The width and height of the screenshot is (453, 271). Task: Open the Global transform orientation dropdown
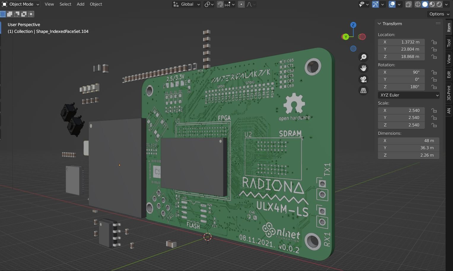[186, 4]
